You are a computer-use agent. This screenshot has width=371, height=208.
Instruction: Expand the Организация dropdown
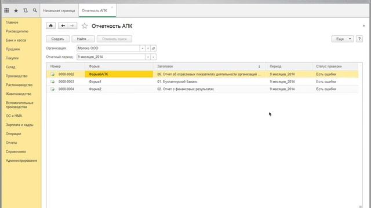coord(143,48)
